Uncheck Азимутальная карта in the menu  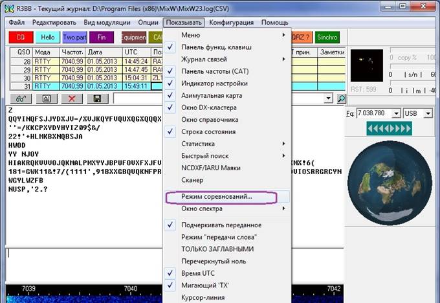point(208,95)
